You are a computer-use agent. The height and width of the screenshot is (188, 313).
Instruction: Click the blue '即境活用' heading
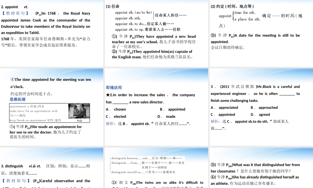point(114,87)
